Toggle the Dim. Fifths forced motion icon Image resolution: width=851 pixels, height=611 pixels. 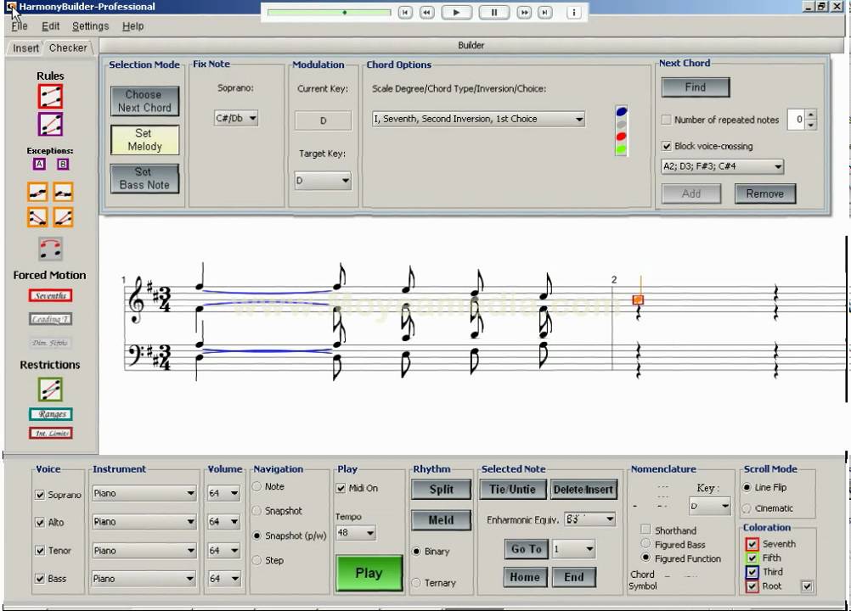[x=50, y=343]
